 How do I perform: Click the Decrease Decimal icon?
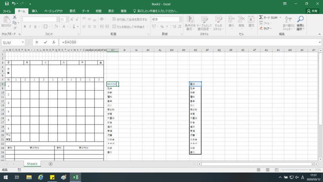coord(180,26)
